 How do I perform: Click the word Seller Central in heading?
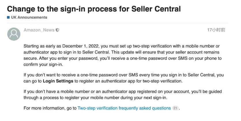tap(156, 9)
